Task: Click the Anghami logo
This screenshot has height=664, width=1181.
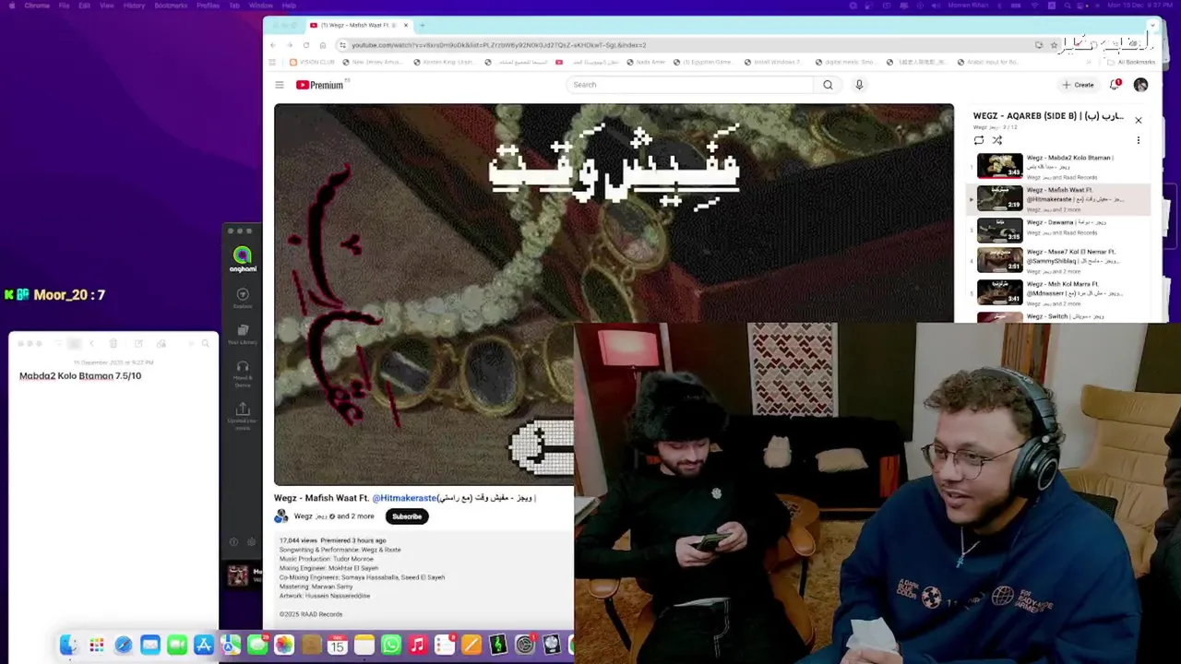Action: click(243, 259)
